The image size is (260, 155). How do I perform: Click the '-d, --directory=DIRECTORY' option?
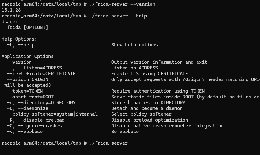41,103
